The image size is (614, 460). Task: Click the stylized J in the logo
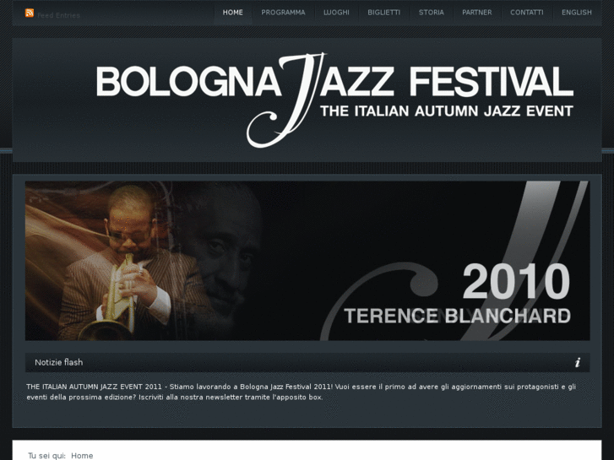pos(285,100)
